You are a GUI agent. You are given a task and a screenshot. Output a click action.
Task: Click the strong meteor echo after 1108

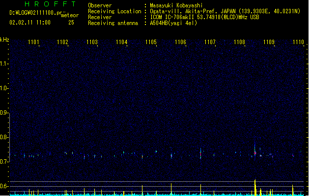[255, 152]
